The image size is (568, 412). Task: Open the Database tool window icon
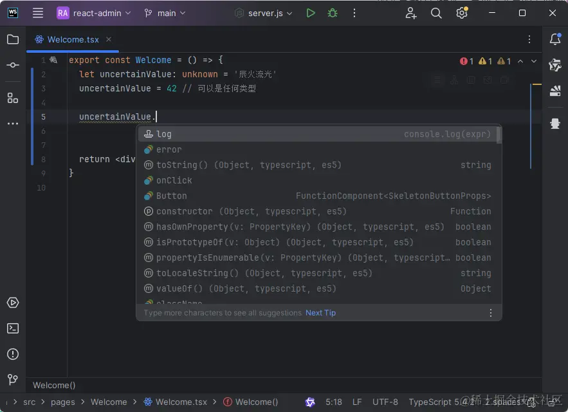555,91
